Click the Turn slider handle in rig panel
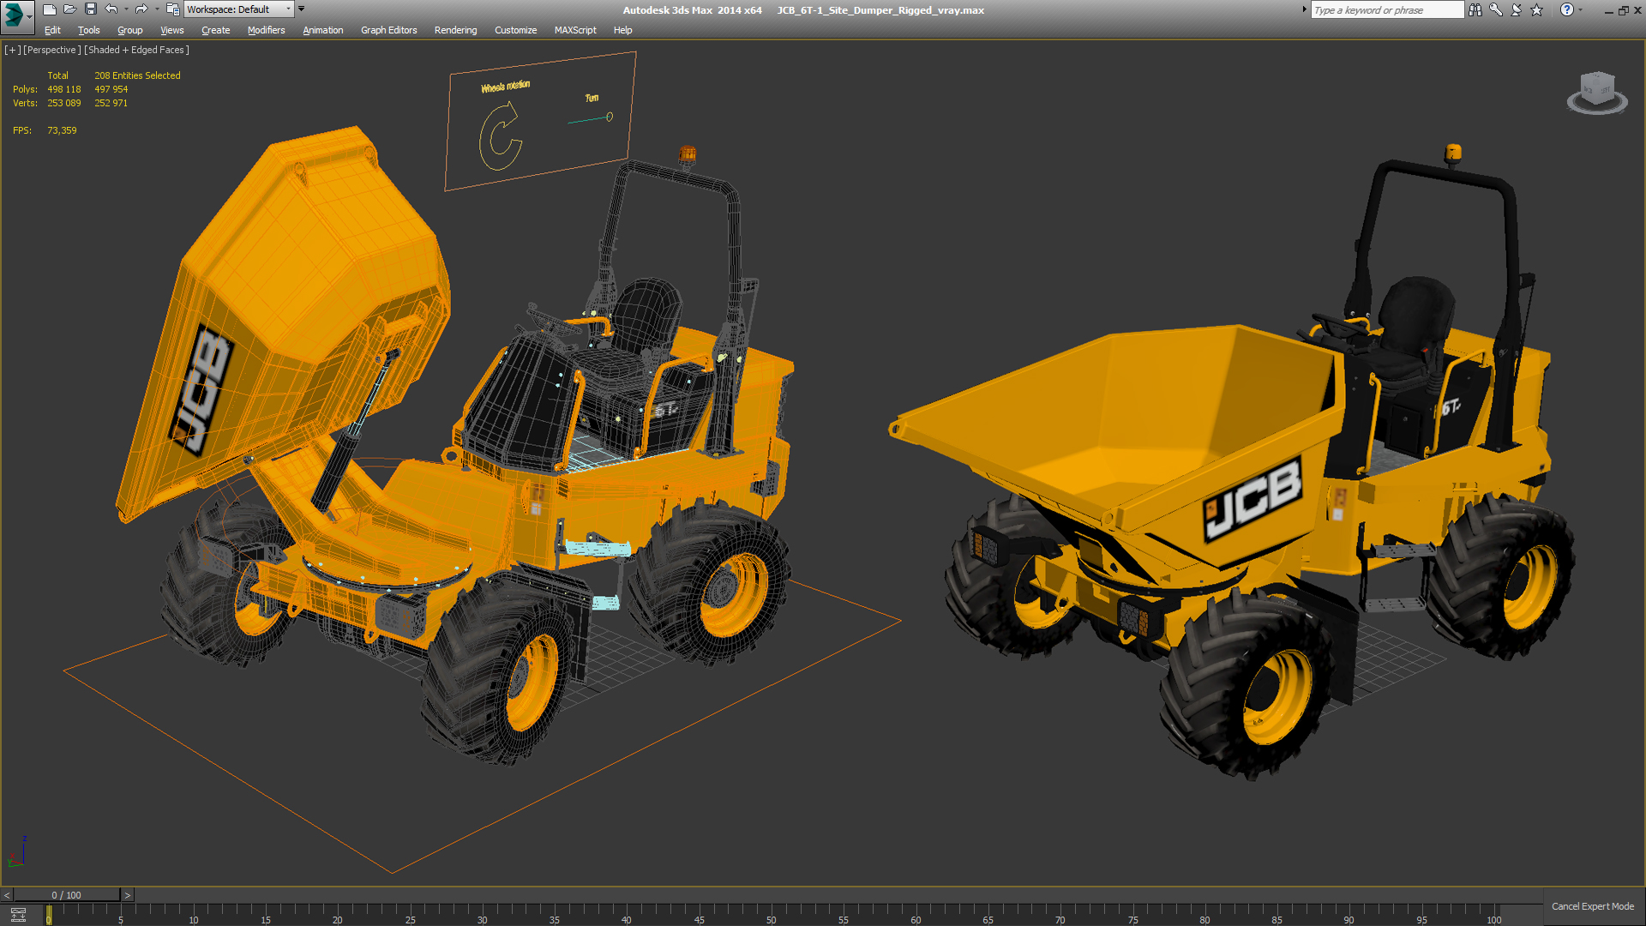The width and height of the screenshot is (1646, 926). 610,117
